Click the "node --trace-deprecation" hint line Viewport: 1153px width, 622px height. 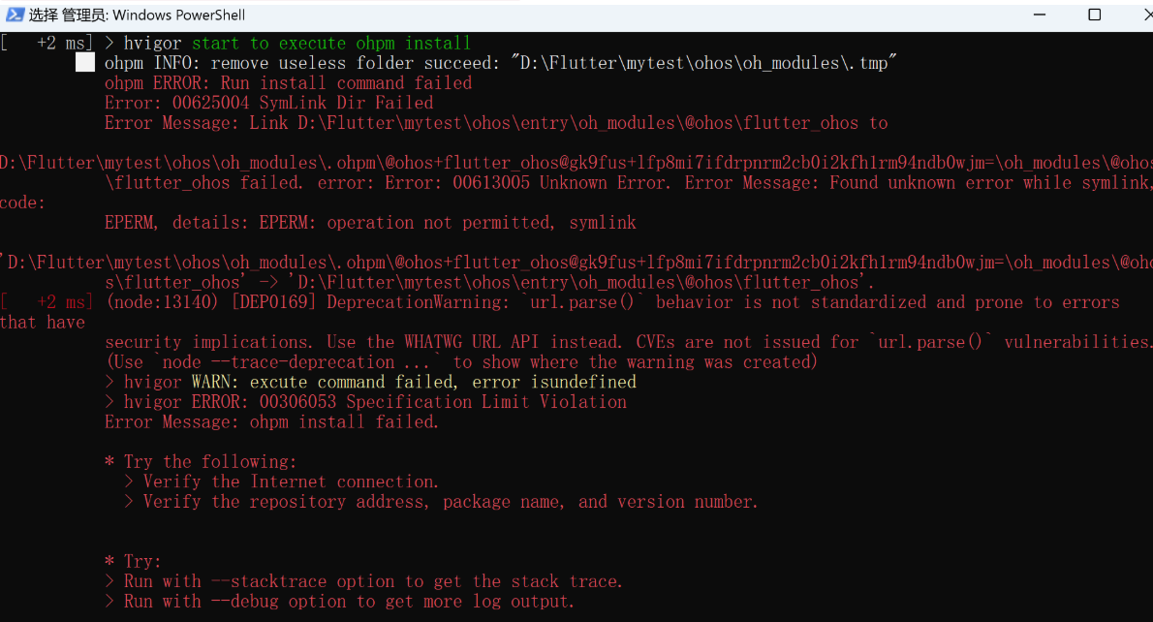[x=461, y=362]
